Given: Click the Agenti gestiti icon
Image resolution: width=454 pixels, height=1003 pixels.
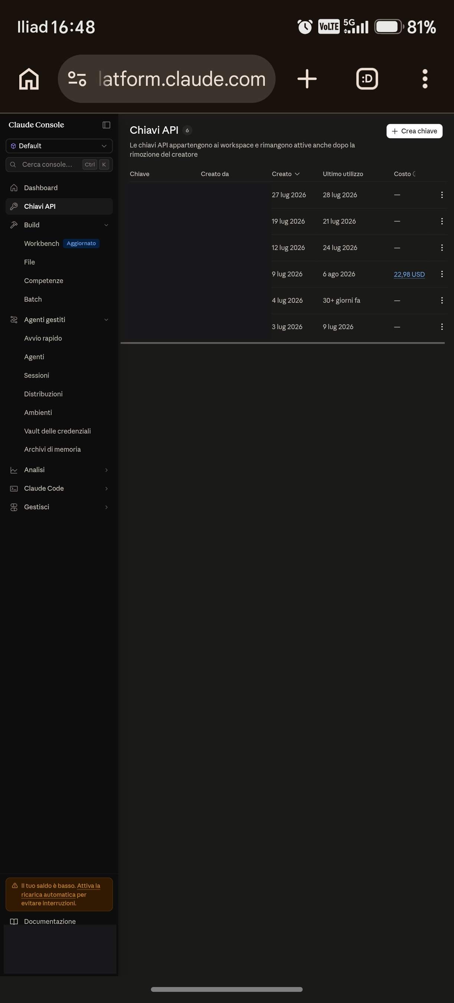Looking at the screenshot, I should (14, 320).
